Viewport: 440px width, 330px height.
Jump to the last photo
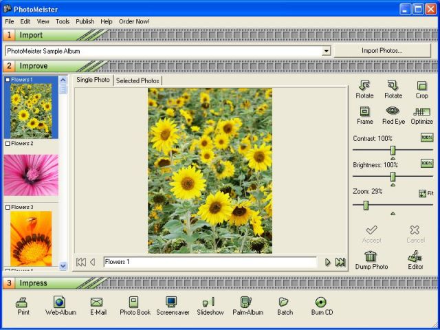340,262
